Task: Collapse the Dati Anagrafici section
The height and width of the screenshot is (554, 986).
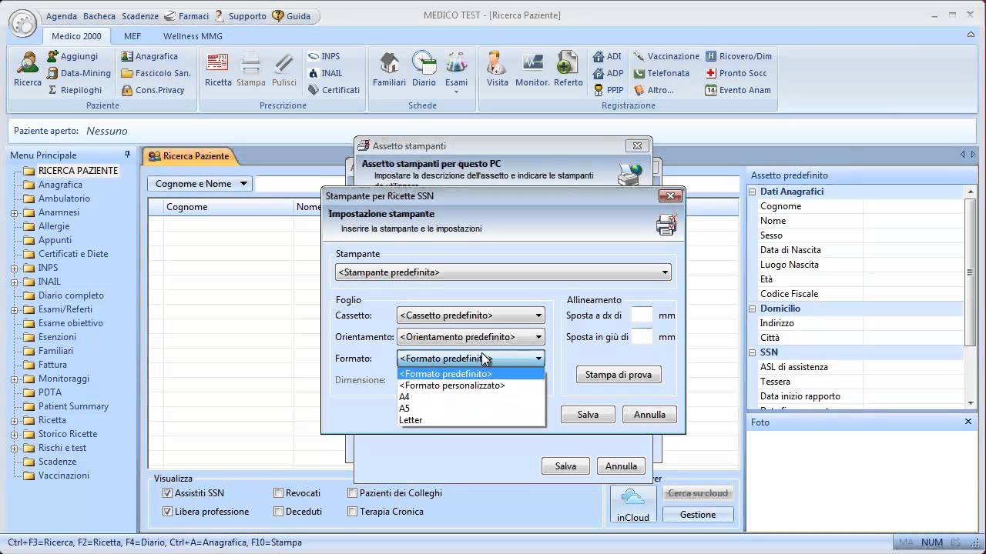Action: (x=753, y=192)
